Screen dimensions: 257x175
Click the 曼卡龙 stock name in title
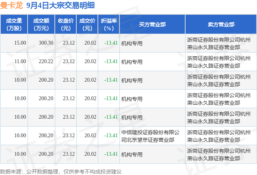coord(11,5)
